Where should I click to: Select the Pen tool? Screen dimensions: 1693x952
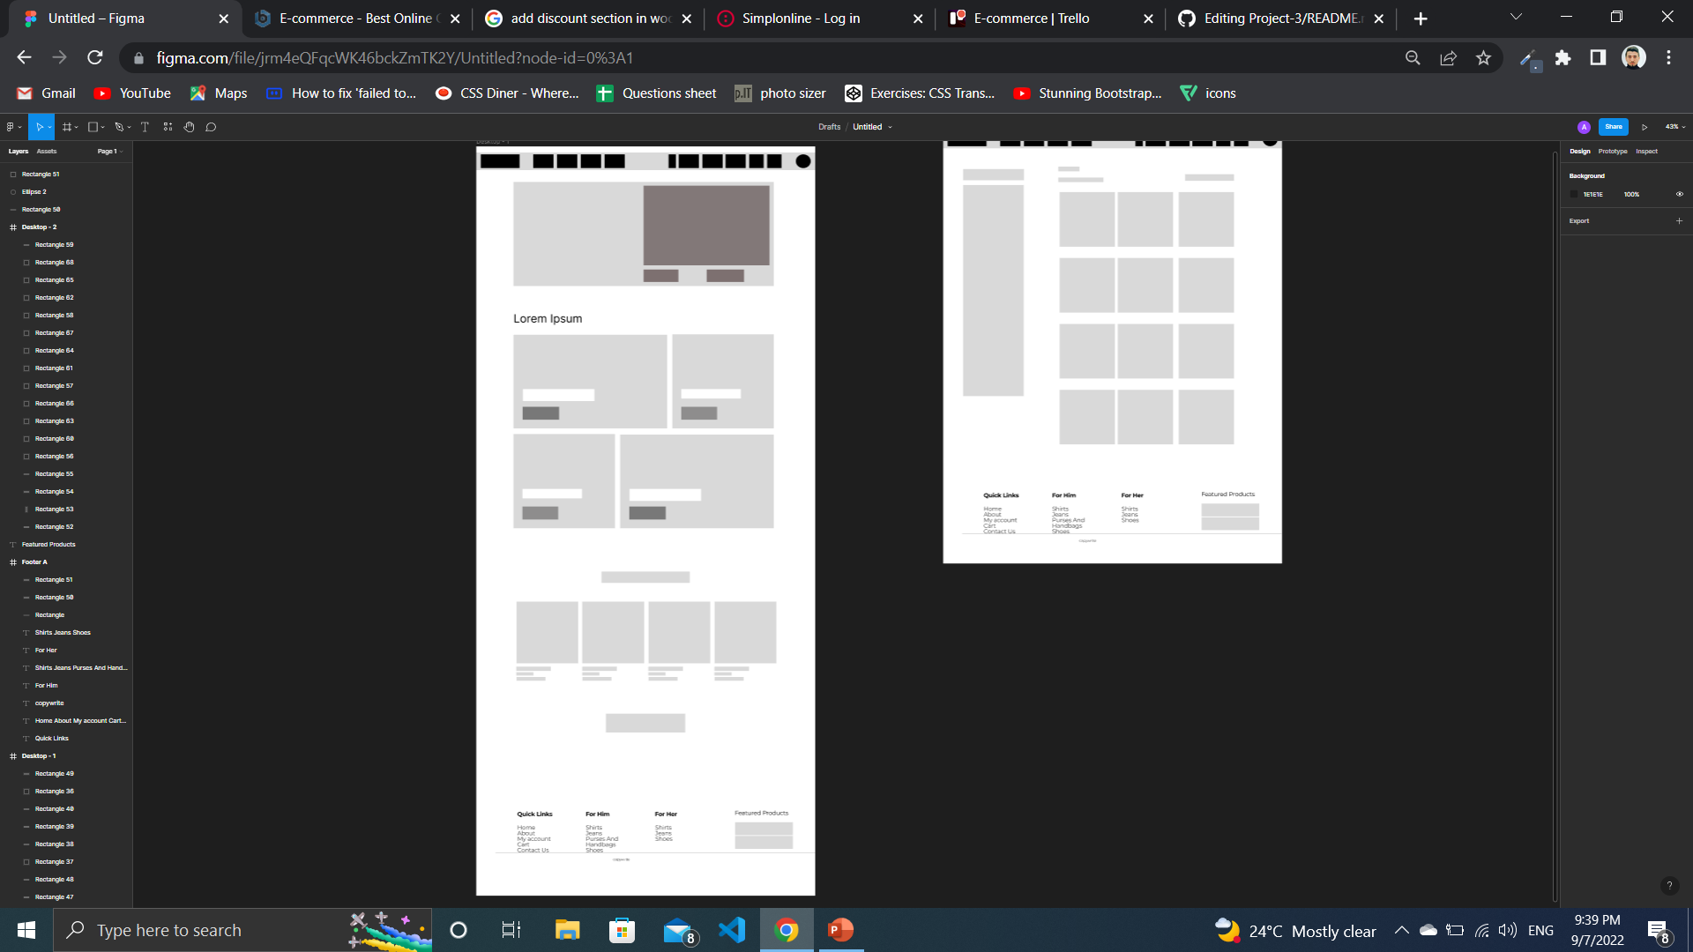pos(119,127)
